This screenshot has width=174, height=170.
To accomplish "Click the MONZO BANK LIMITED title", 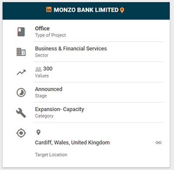I will [86, 10].
